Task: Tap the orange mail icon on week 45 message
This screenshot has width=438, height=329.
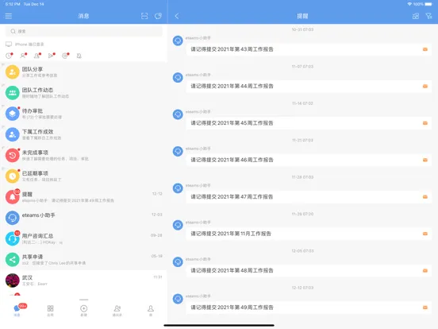Action: (x=425, y=123)
